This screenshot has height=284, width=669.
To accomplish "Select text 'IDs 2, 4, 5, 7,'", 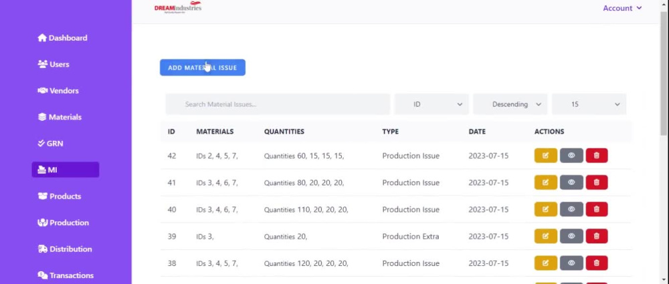I will click(x=217, y=156).
